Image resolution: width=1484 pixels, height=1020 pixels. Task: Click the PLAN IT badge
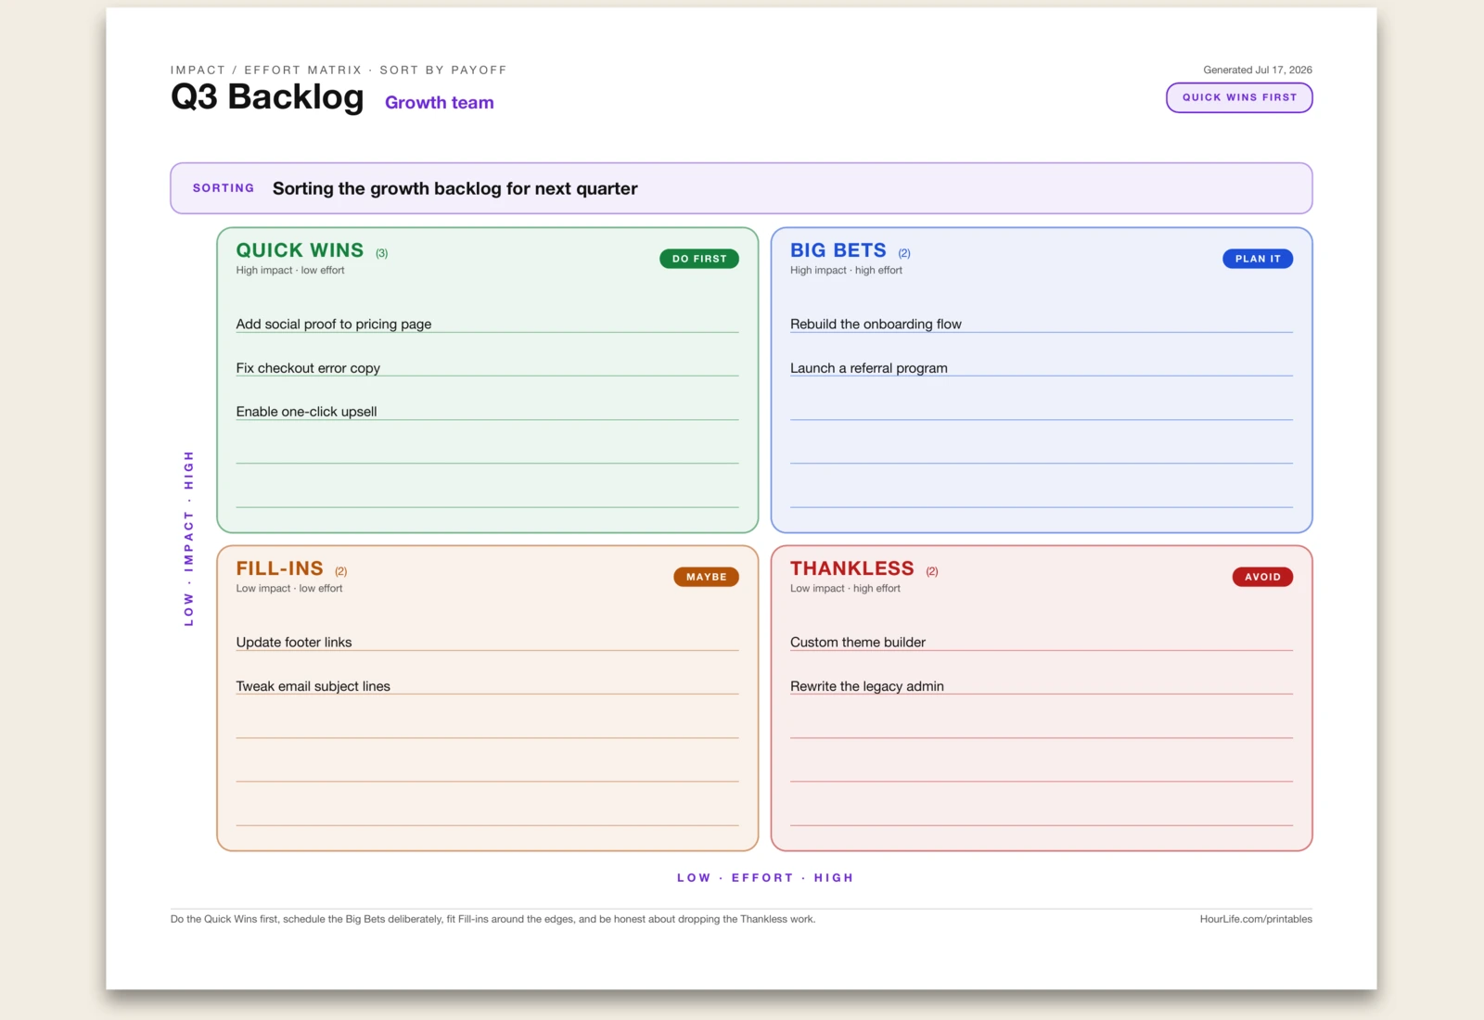click(1258, 259)
